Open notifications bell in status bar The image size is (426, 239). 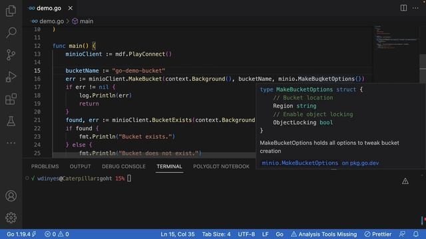415,234
